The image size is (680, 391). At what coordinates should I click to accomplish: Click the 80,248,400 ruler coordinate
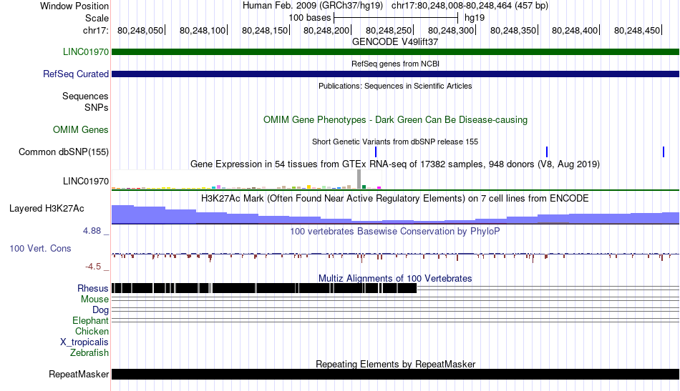pos(575,30)
